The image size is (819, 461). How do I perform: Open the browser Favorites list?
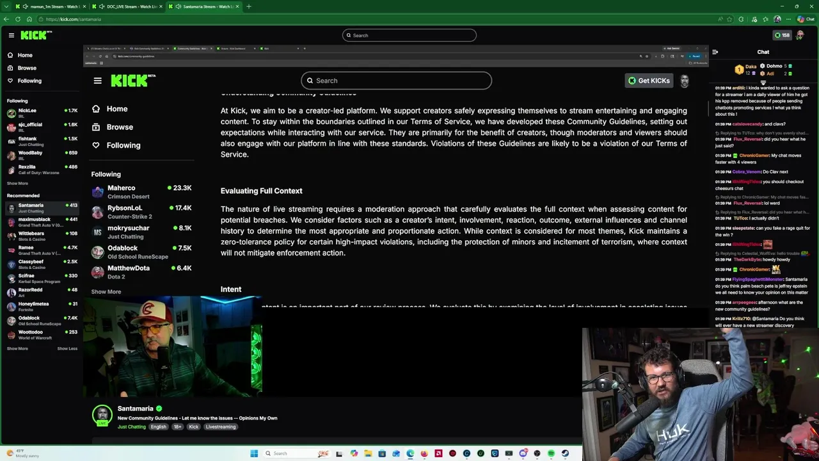click(x=765, y=19)
